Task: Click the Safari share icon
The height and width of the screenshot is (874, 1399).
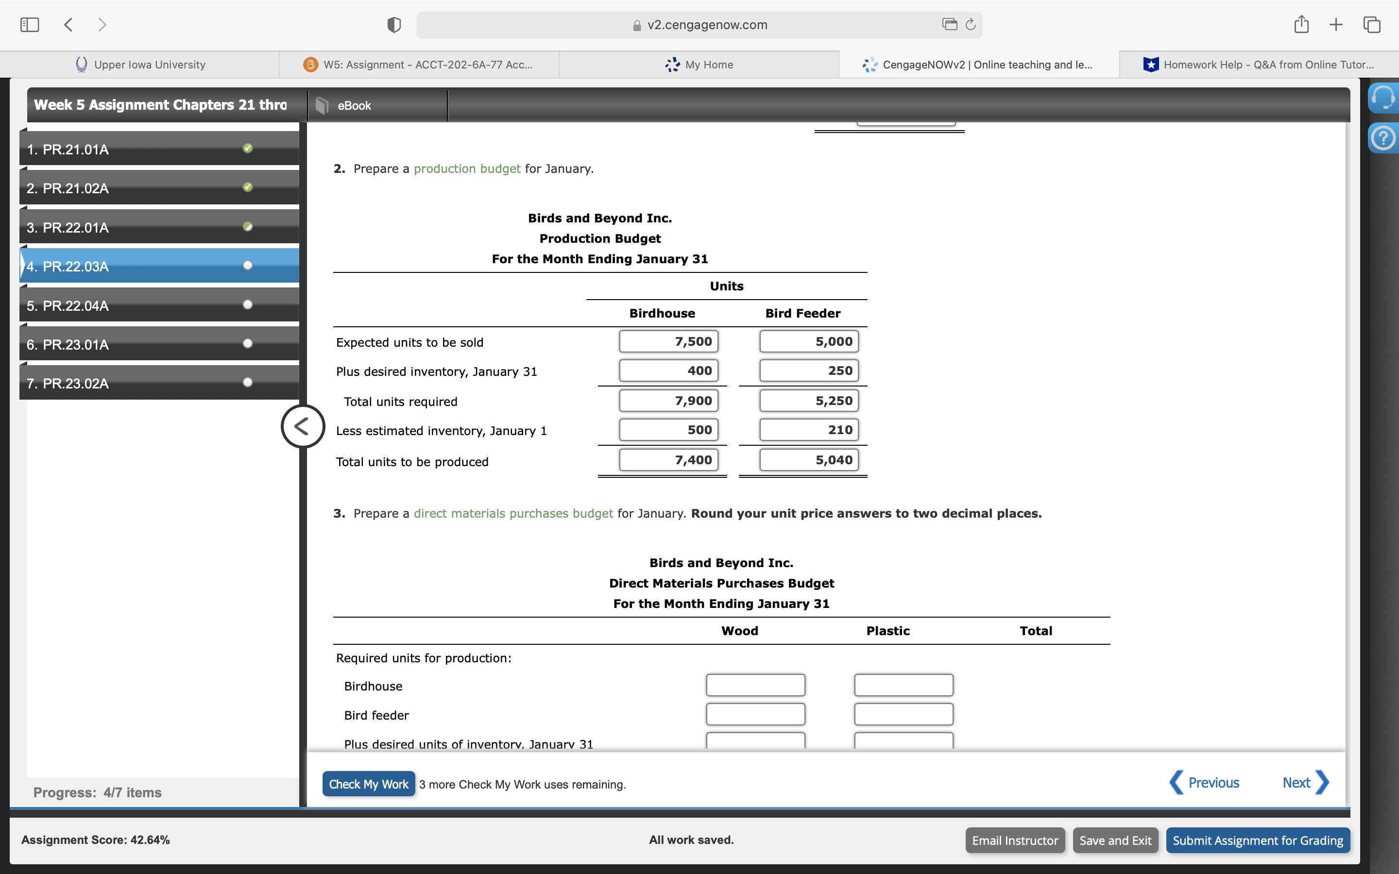Action: tap(1301, 24)
